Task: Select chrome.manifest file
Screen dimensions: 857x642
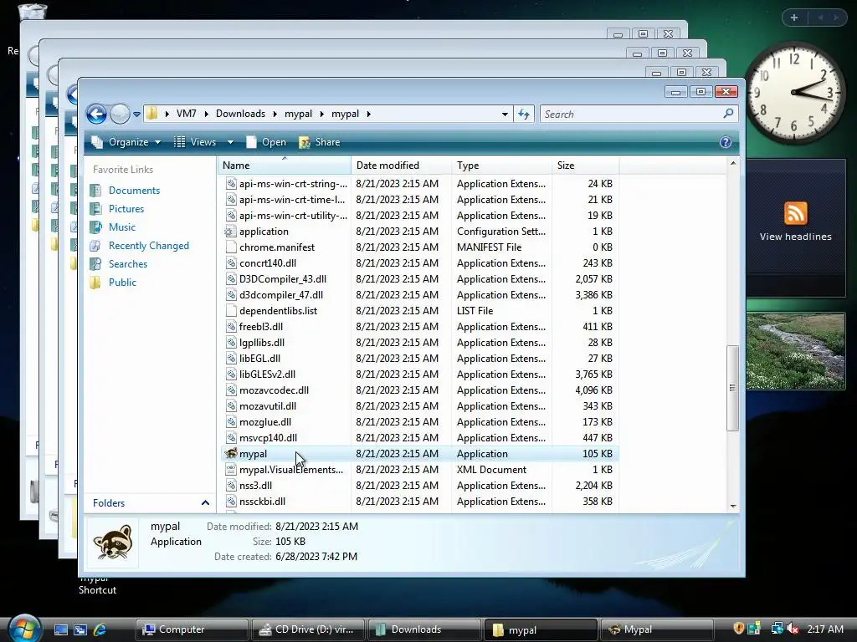Action: point(276,247)
